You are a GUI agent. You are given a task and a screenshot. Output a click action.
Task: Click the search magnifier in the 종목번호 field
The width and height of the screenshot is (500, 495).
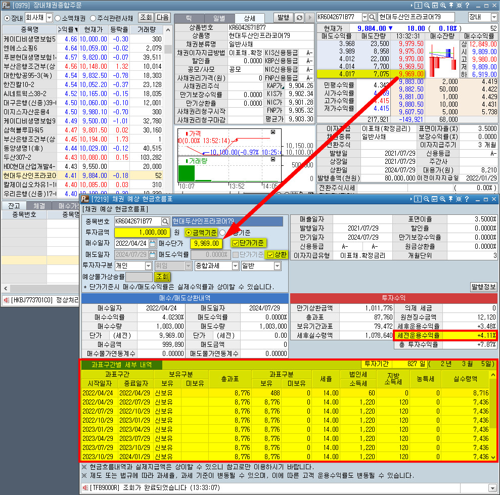[165, 221]
